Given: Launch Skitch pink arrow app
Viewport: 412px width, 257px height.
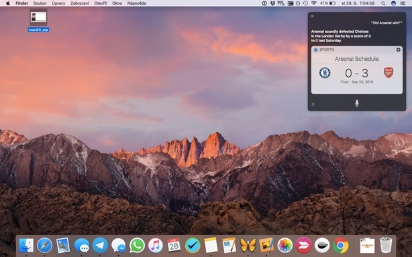Looking at the screenshot, I should (x=303, y=246).
